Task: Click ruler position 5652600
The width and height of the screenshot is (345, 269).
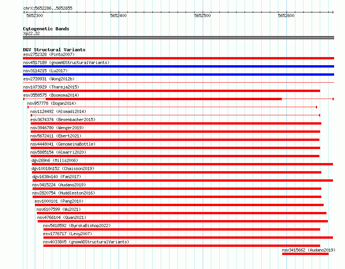Action: [286, 16]
